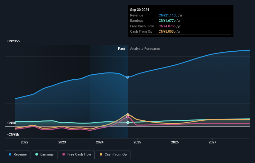This screenshot has height=163, width=255.
Task: Toggle the Revenue legend button
Action: [x=18, y=155]
